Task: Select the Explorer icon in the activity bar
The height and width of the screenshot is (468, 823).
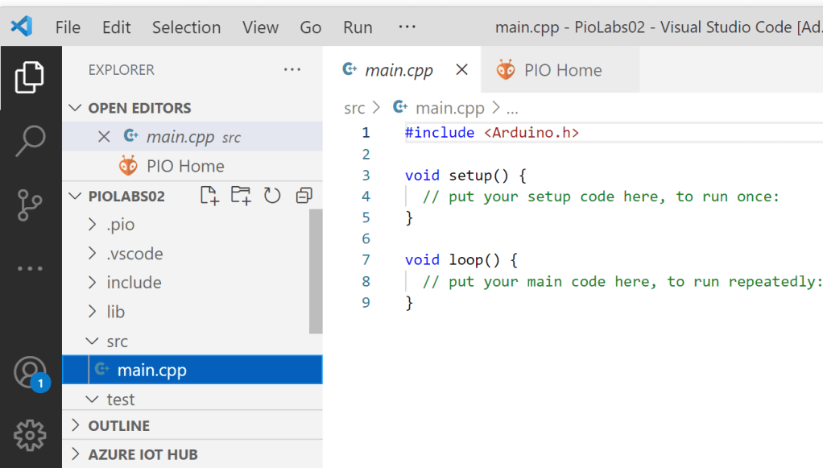Action: [31, 77]
